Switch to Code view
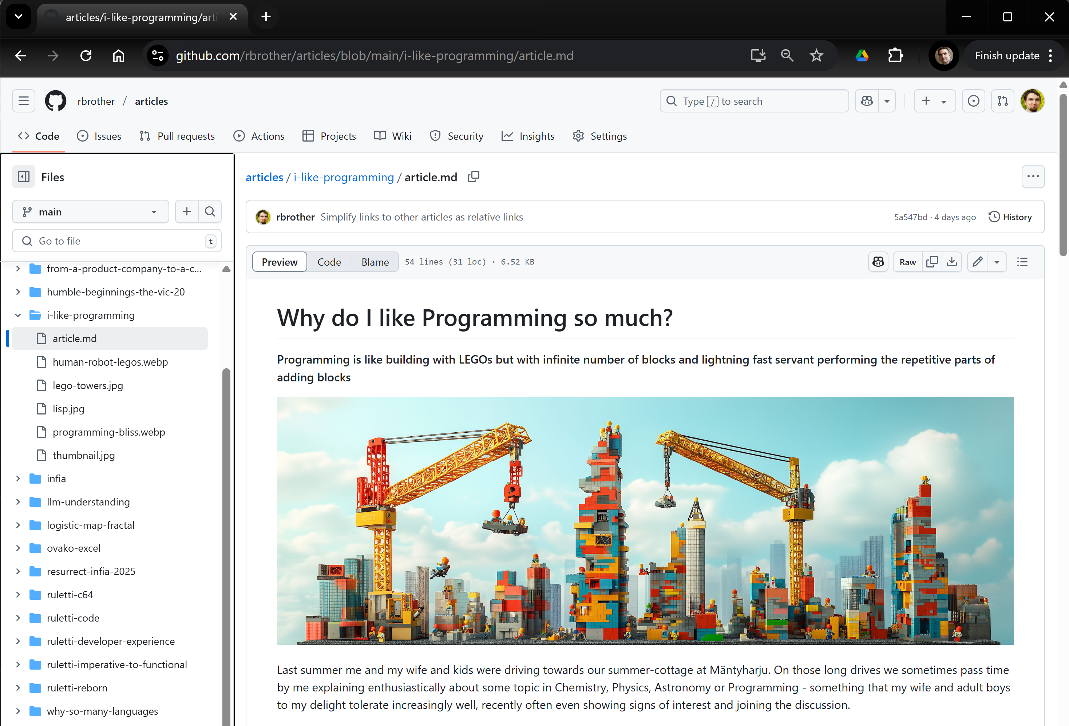The height and width of the screenshot is (726, 1069). point(329,262)
